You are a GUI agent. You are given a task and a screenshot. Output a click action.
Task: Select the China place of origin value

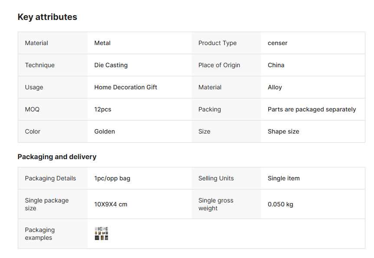point(276,65)
